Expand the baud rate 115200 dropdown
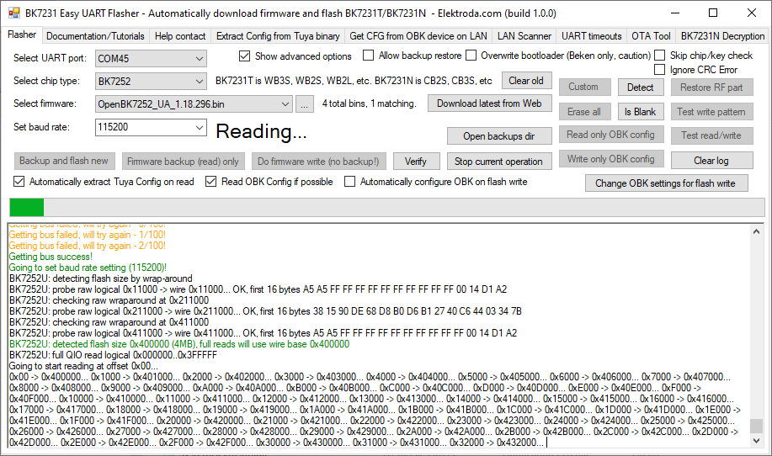 coord(200,127)
